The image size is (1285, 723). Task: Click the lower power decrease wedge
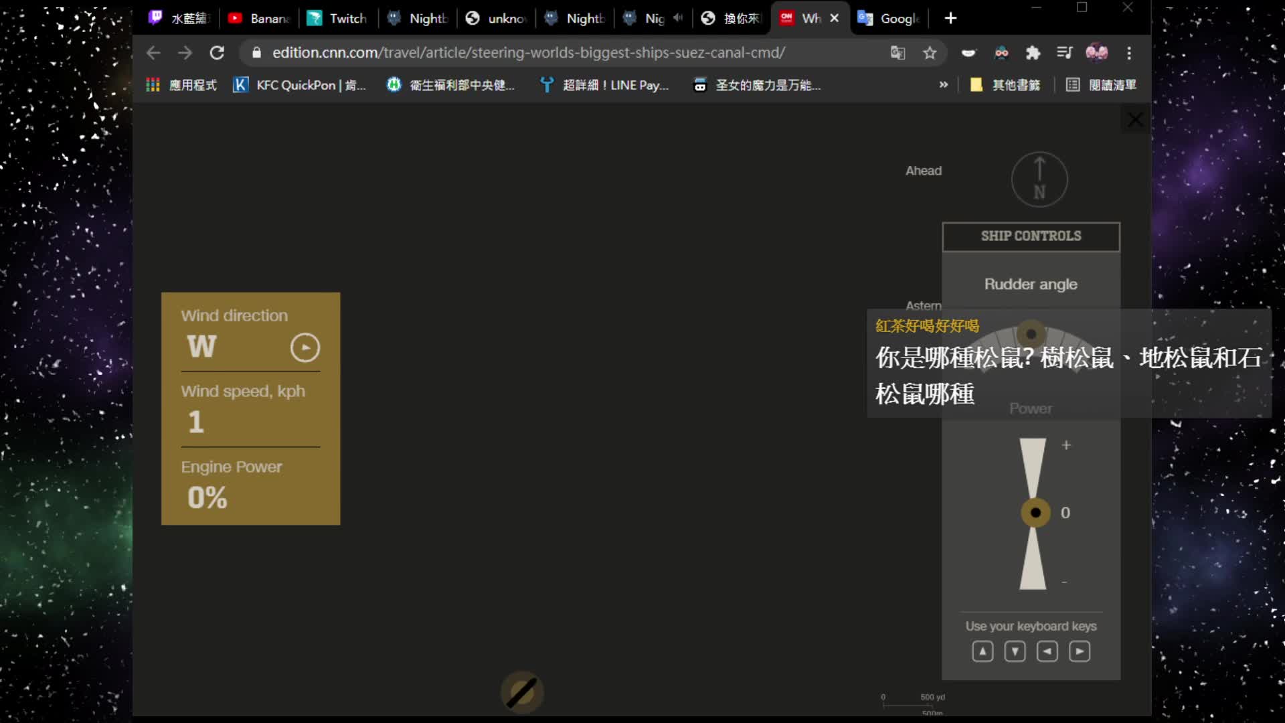(1033, 559)
